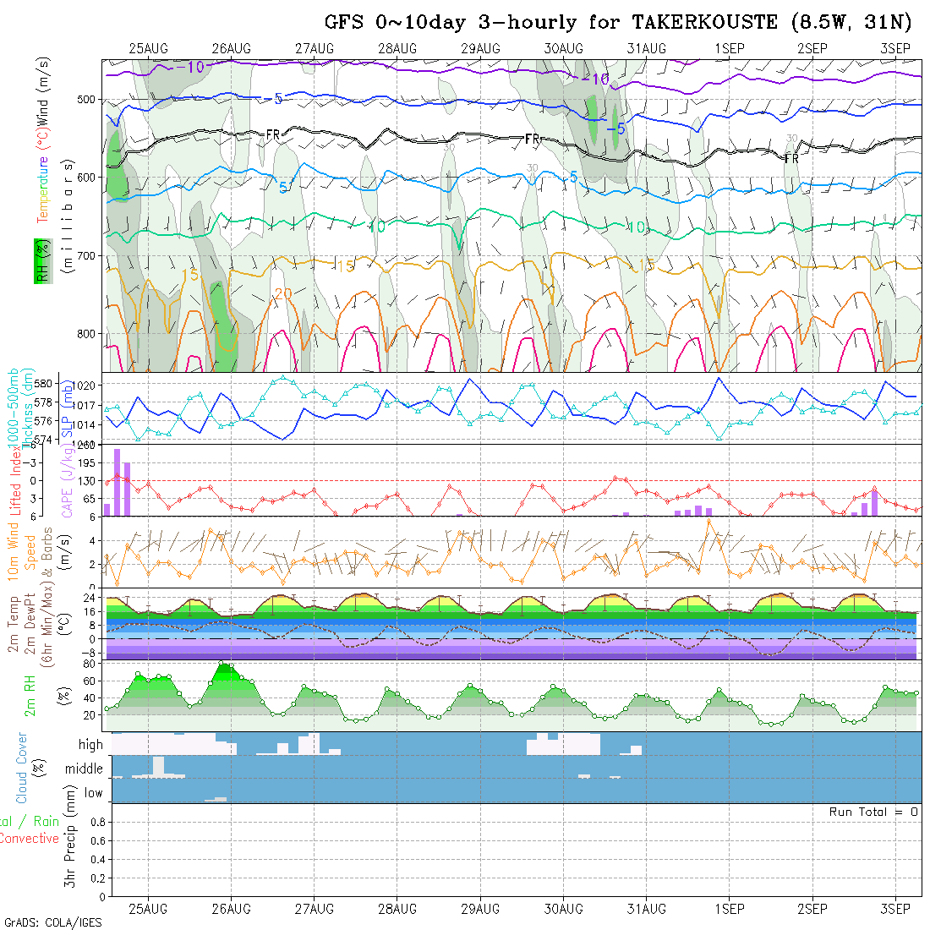Select the 'middle' cloud cover row label
Image resolution: width=930 pixels, height=930 pixels.
[84, 769]
